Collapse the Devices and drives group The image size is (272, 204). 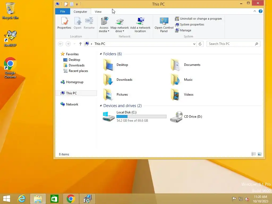[x=101, y=106]
